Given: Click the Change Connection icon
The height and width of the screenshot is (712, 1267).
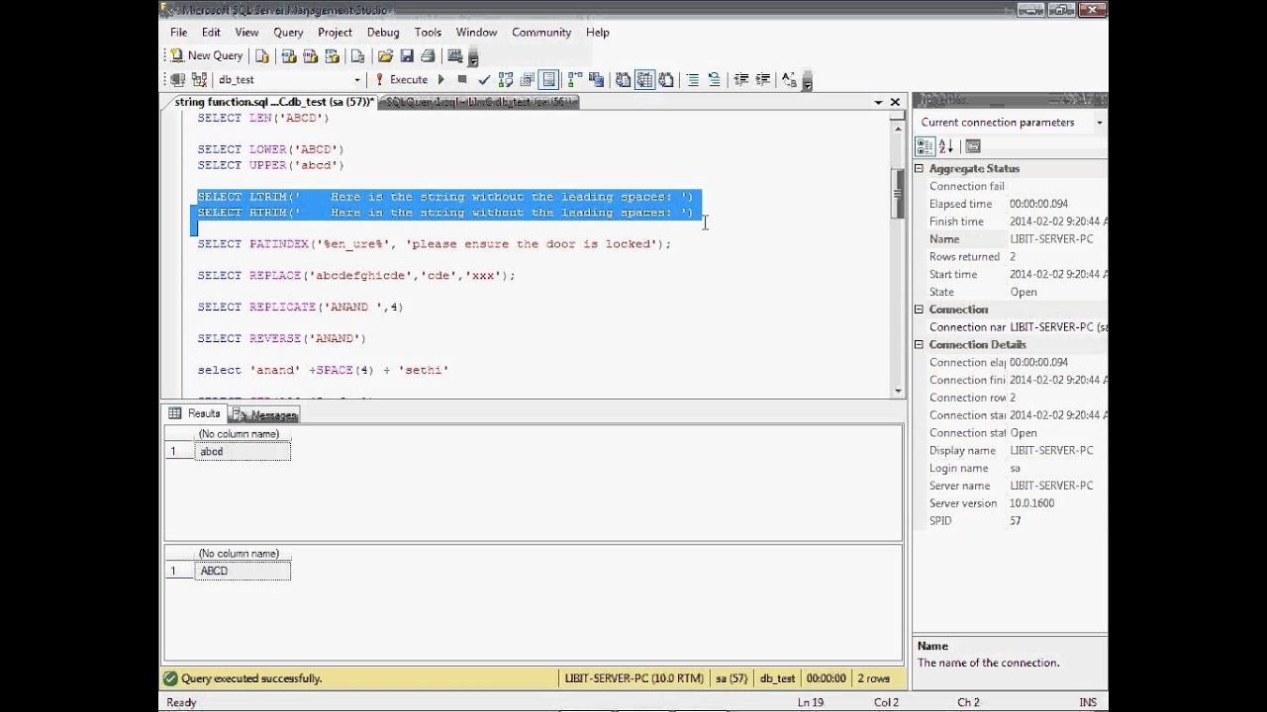Looking at the screenshot, I should point(200,80).
